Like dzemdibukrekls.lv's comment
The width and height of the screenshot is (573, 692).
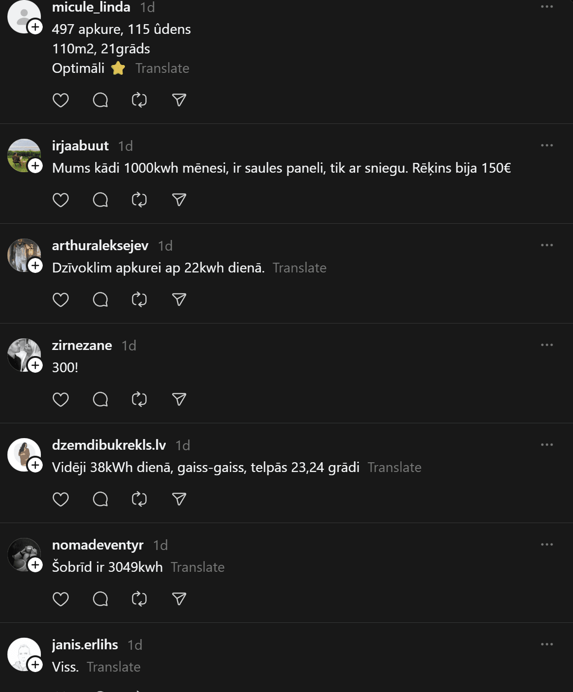(61, 499)
